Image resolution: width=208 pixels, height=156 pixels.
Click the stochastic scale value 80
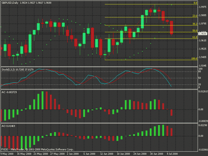click(x=199, y=72)
